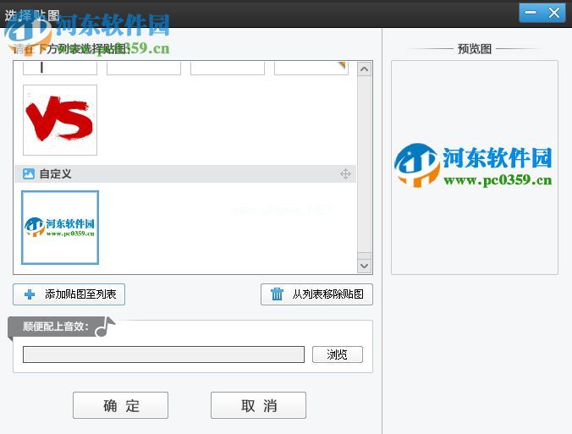Minimize the 选择贴图 dialog window

(x=531, y=13)
